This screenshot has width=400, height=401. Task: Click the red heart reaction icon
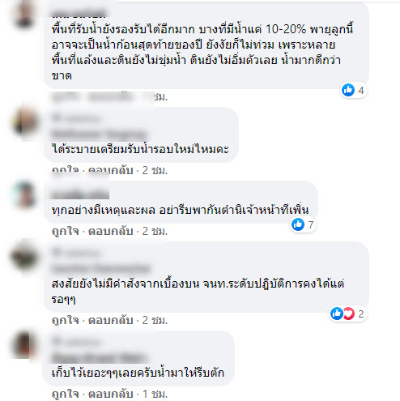click(x=348, y=314)
